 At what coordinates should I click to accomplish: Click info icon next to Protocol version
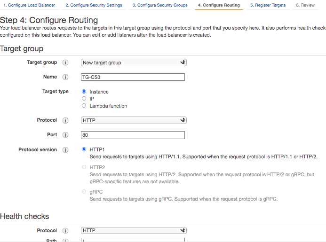pos(65,150)
